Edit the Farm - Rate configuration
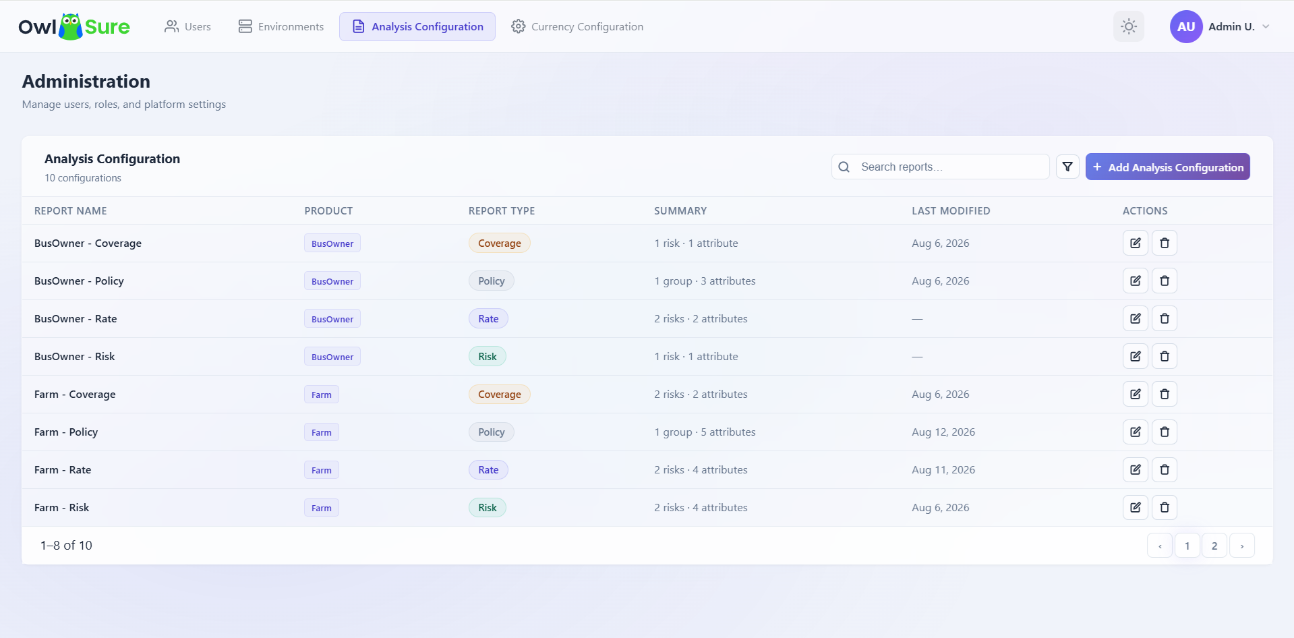1294x638 pixels. point(1136,469)
